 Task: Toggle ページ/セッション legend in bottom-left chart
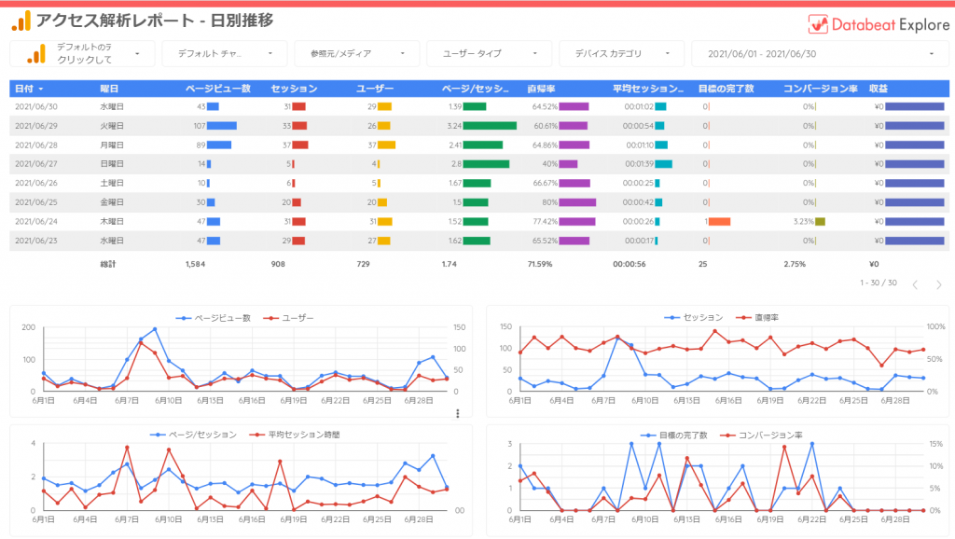point(194,435)
